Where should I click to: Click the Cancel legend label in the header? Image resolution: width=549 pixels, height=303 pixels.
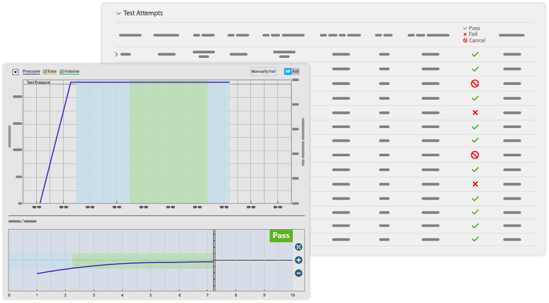click(x=477, y=41)
